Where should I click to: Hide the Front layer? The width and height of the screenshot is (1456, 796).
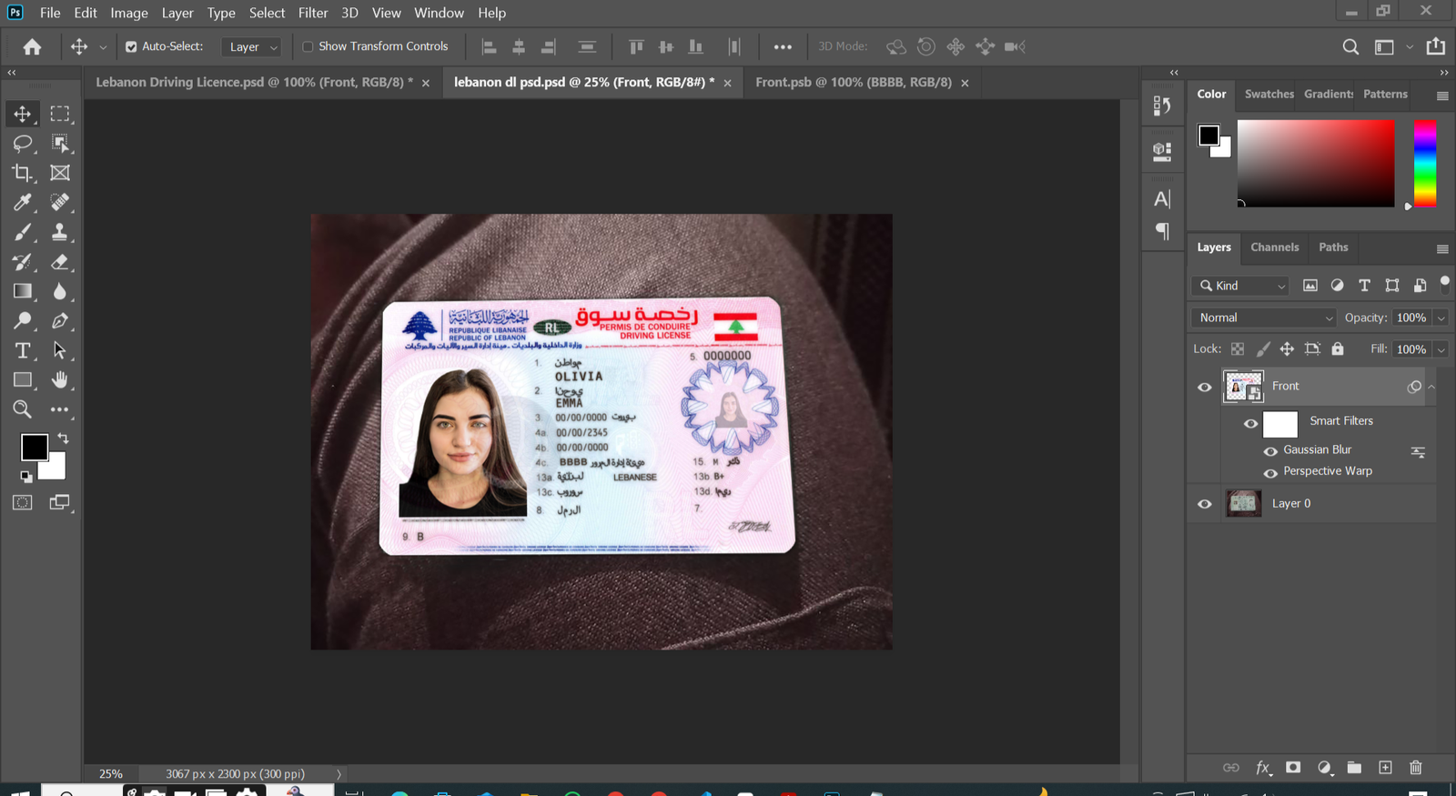(x=1205, y=387)
